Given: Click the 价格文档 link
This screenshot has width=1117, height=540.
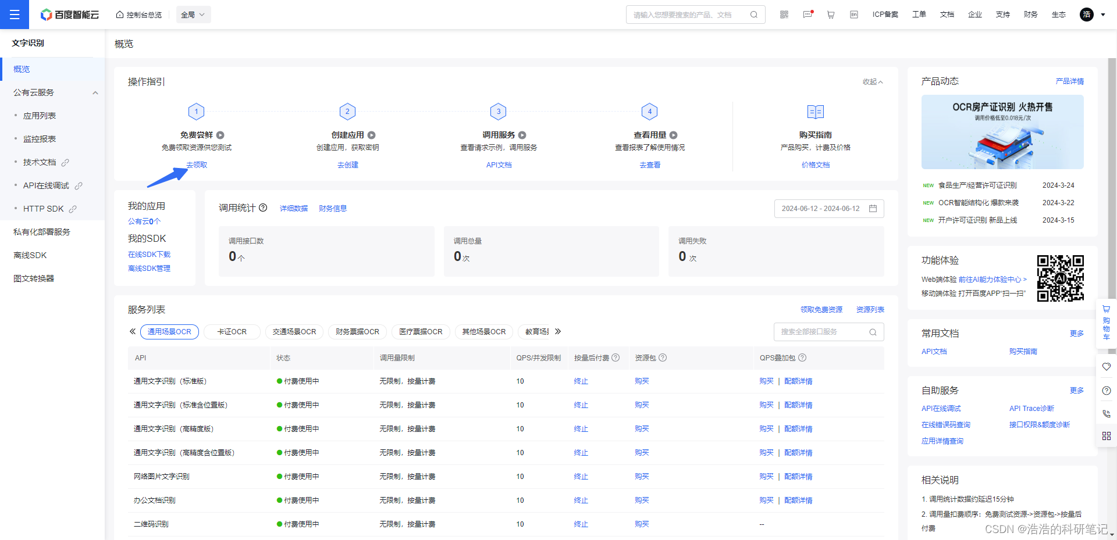Looking at the screenshot, I should tap(816, 165).
